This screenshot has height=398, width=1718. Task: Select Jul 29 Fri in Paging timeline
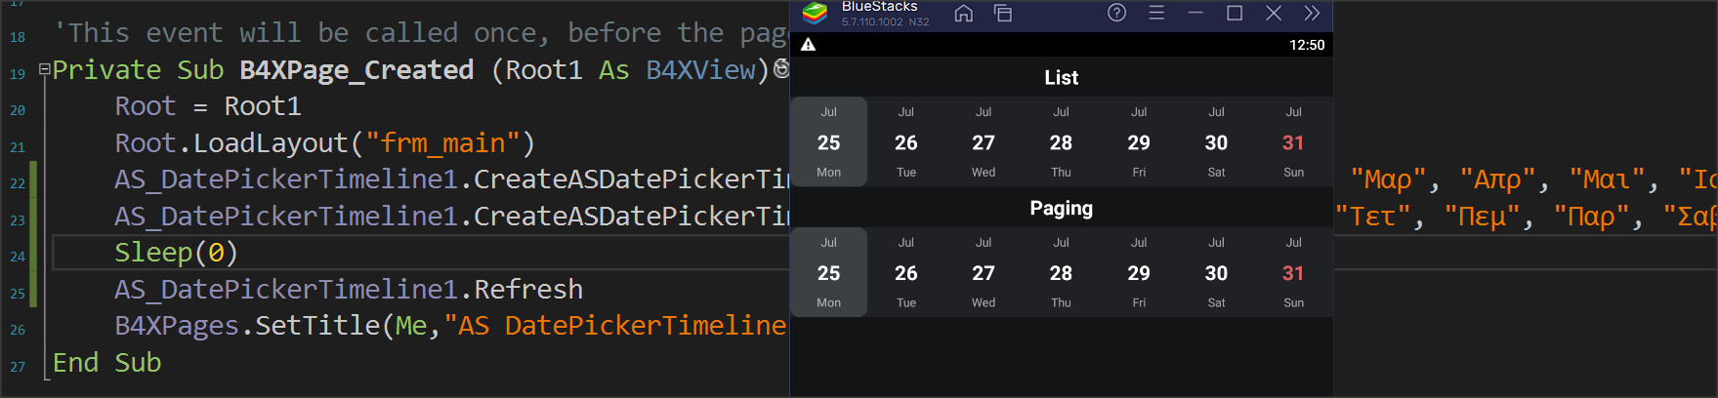coord(1139,273)
